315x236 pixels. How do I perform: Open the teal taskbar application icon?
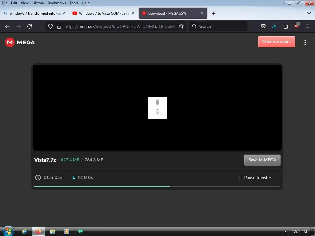pyautogui.click(x=81, y=232)
